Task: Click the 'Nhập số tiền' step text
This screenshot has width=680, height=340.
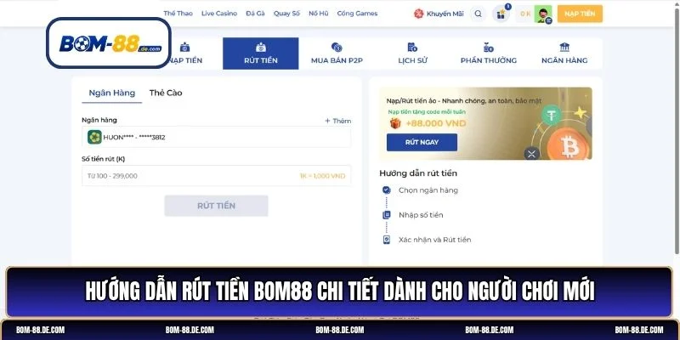Action: click(x=421, y=215)
